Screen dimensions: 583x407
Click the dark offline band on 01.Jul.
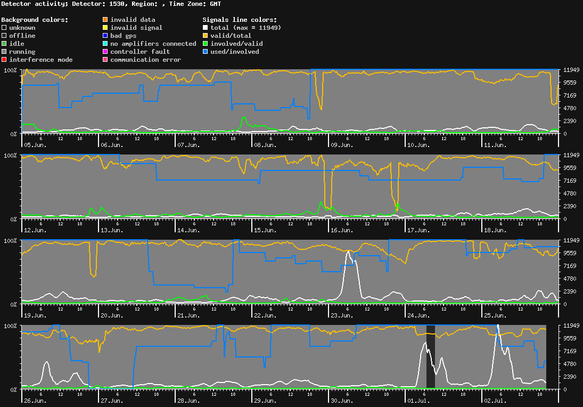point(431,357)
